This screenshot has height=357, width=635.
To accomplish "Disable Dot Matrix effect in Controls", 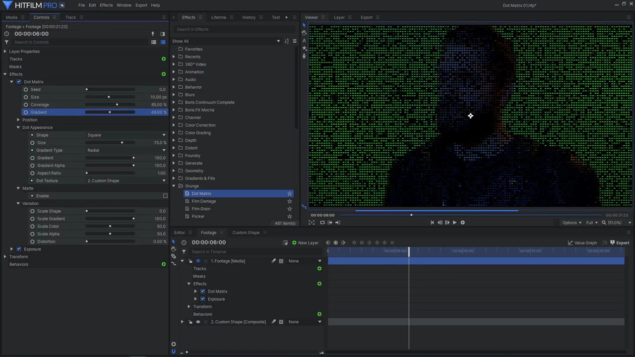I will [x=19, y=82].
